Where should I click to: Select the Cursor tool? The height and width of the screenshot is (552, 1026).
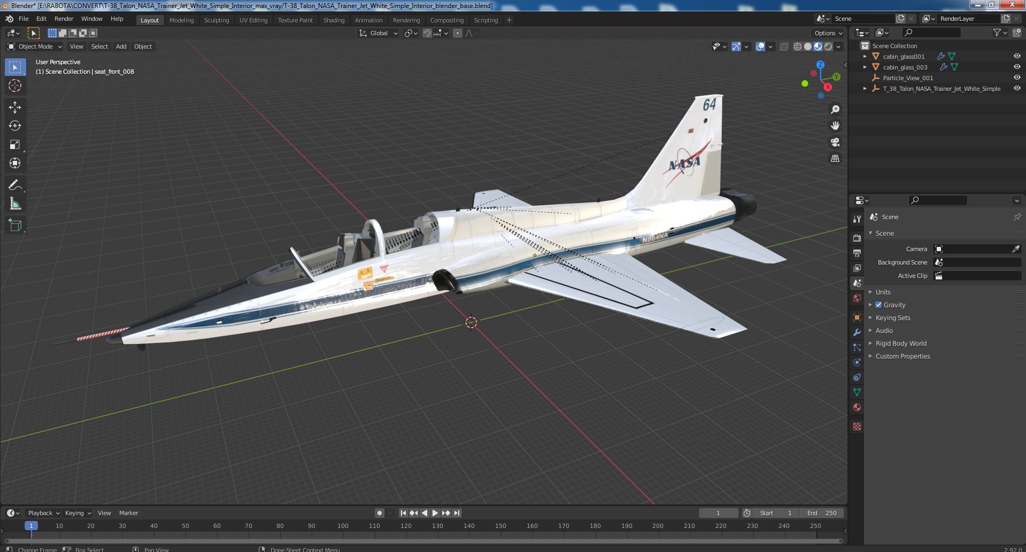[x=15, y=85]
